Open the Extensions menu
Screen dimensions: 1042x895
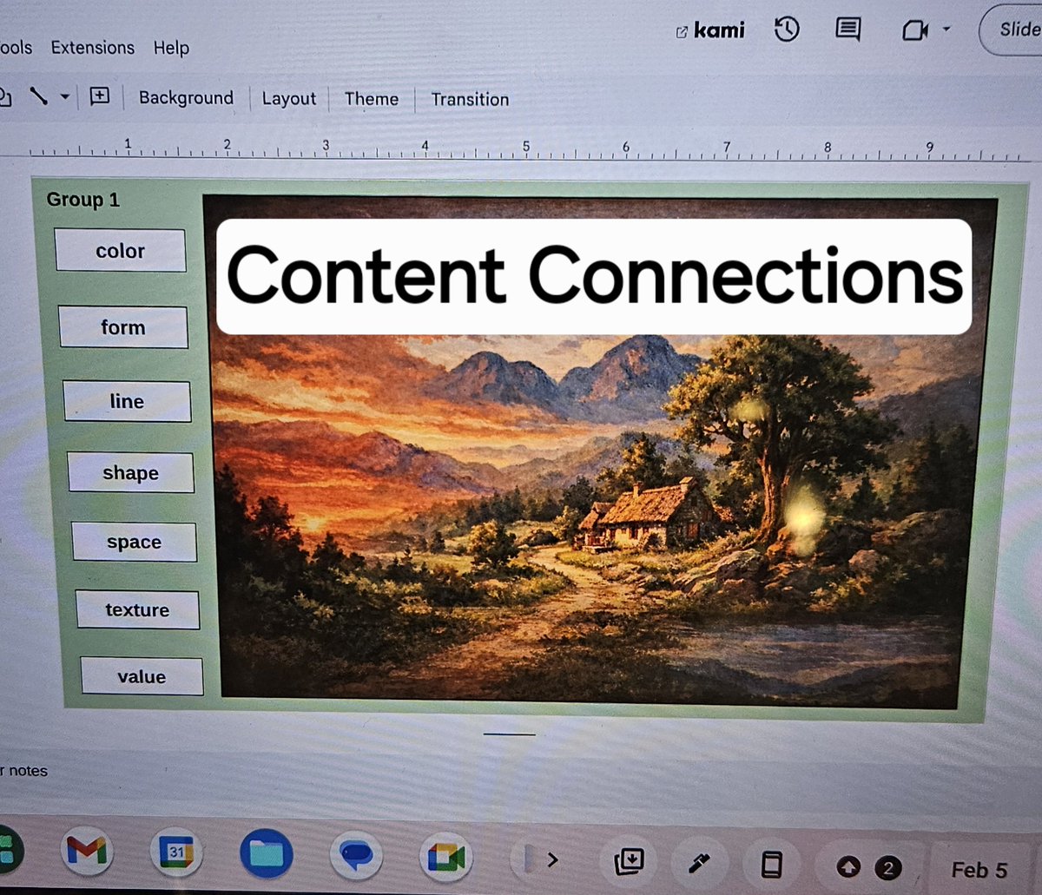tap(93, 48)
